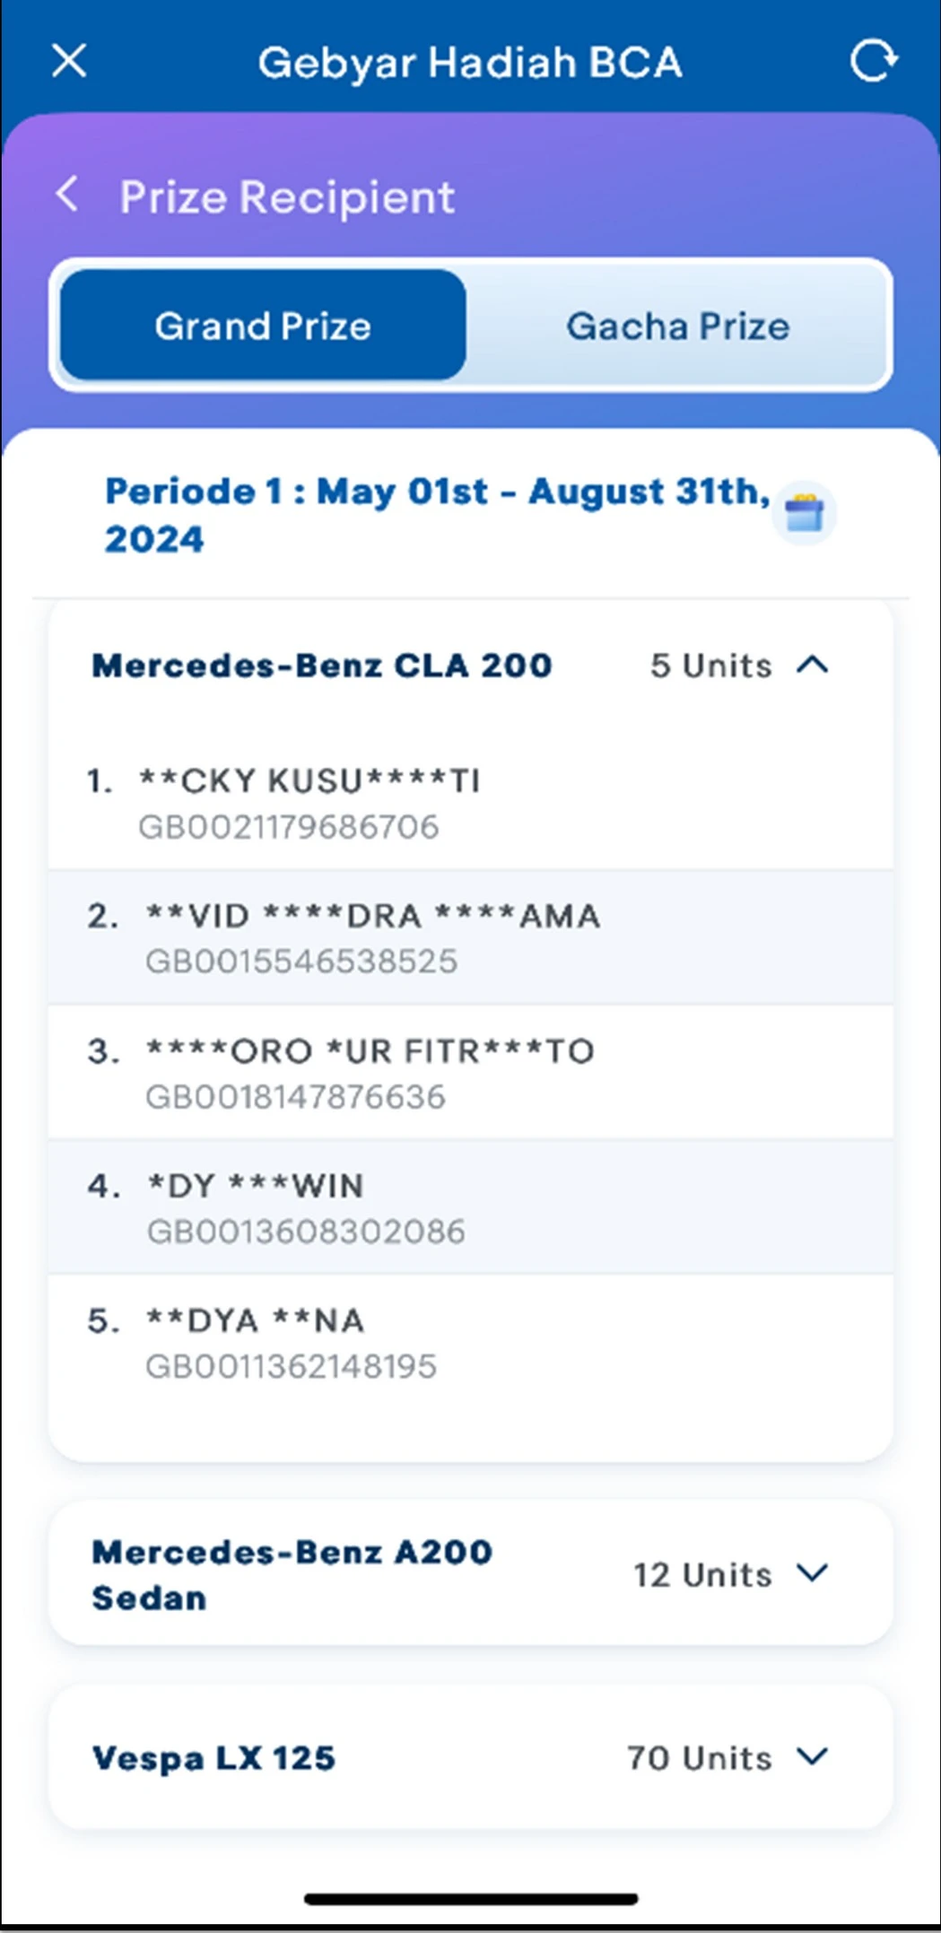Tap the Periode 1 date heading
941x1933 pixels.
coord(437,514)
